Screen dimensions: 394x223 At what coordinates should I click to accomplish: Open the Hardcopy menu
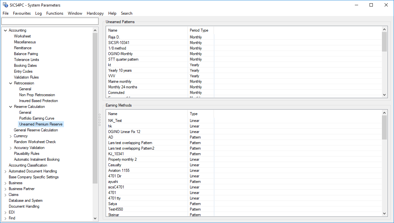(95, 13)
